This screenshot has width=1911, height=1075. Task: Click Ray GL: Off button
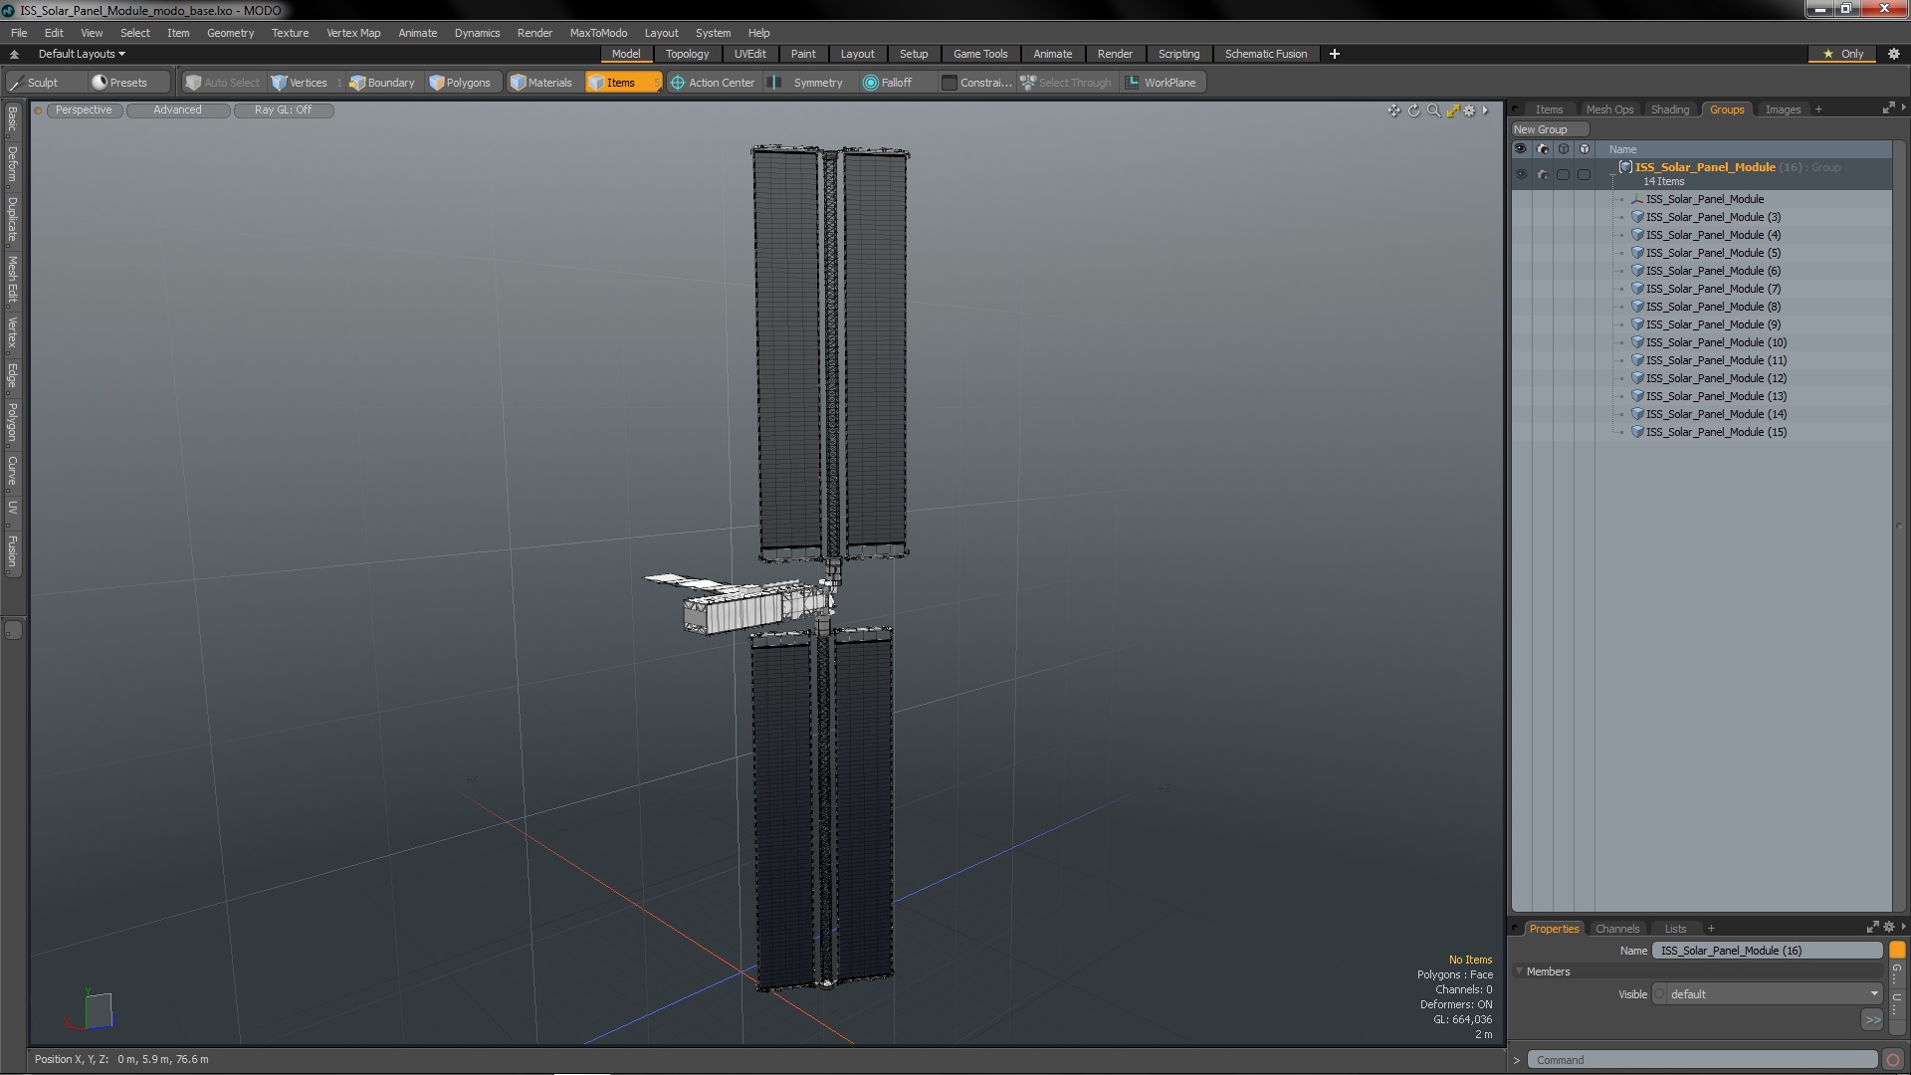click(x=283, y=110)
